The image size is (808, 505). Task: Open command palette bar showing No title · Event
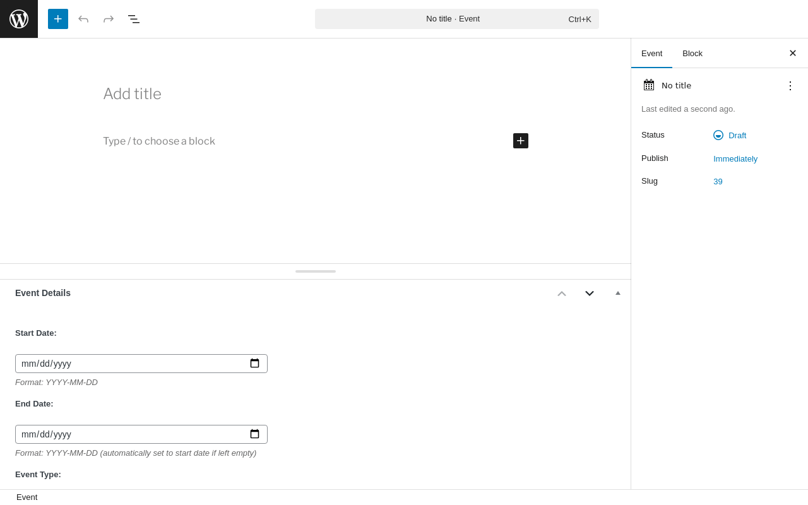coord(457,19)
